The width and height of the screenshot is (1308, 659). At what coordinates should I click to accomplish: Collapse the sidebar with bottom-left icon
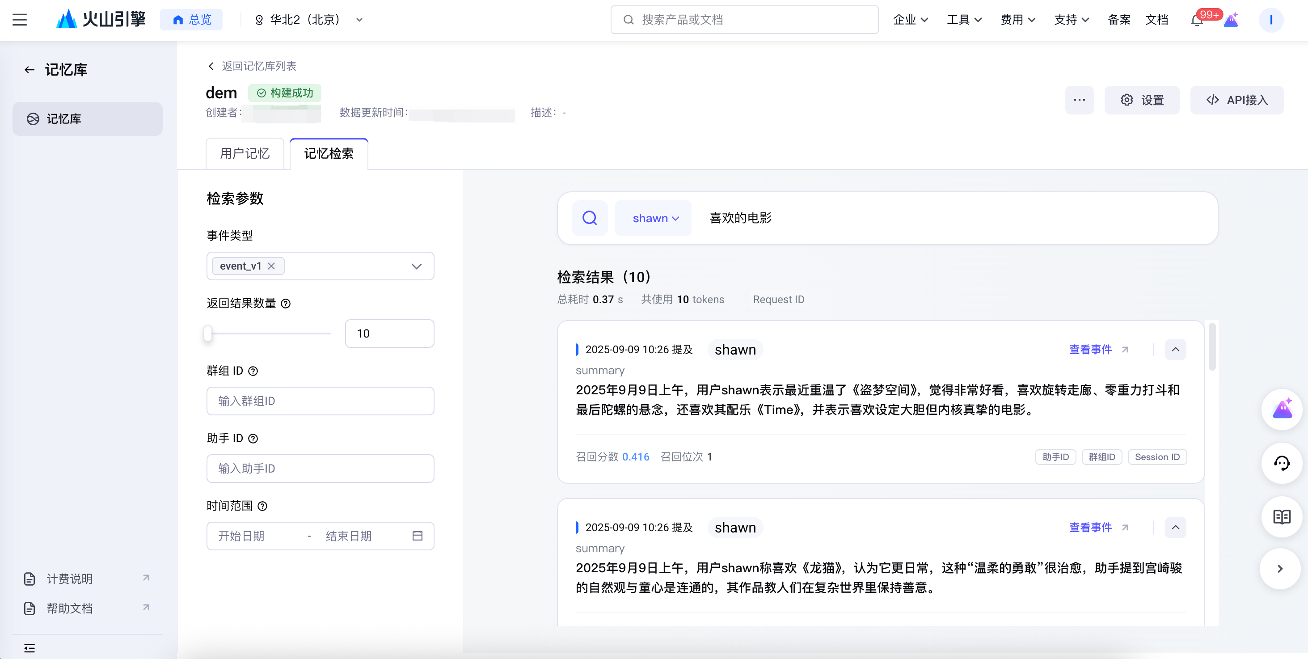coord(30,648)
